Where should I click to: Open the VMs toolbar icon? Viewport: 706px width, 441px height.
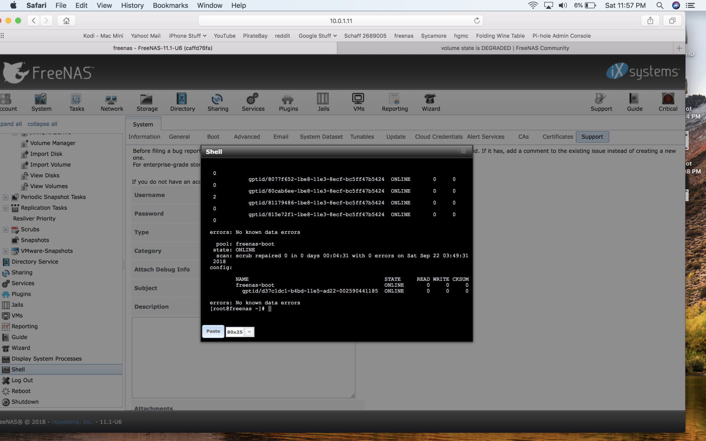359,102
